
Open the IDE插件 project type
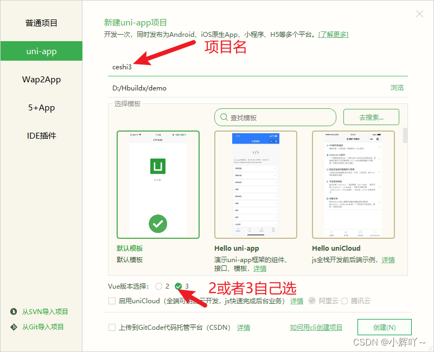click(42, 136)
